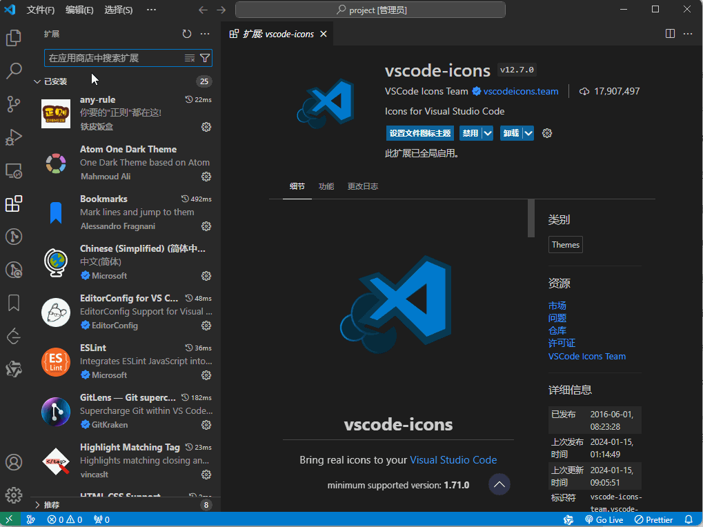Switch to the 更改日志 tab

pos(362,186)
